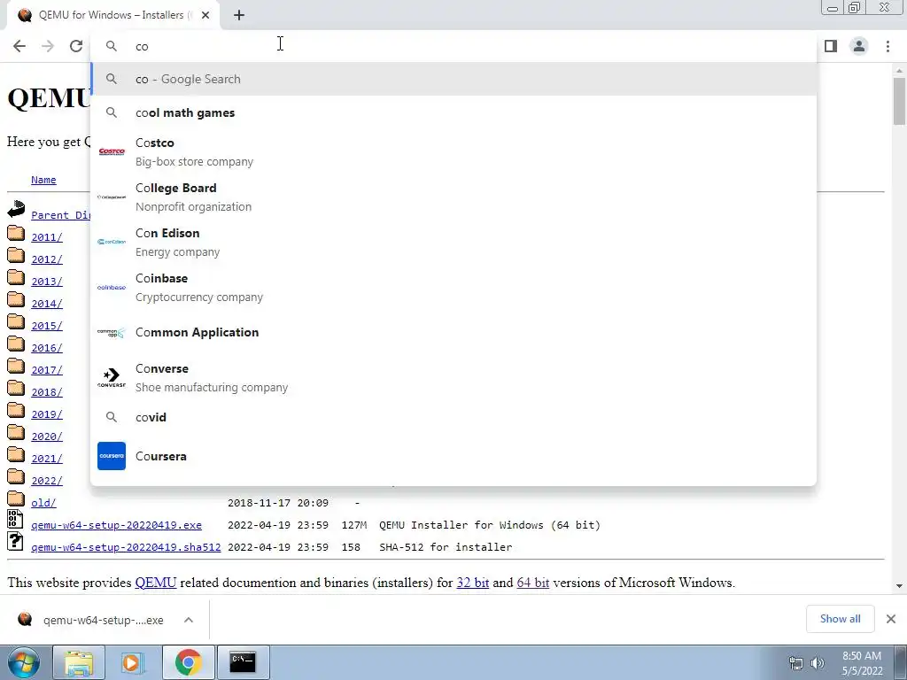907x680 pixels.
Task: Click the network icon in system tray
Action: point(796,663)
